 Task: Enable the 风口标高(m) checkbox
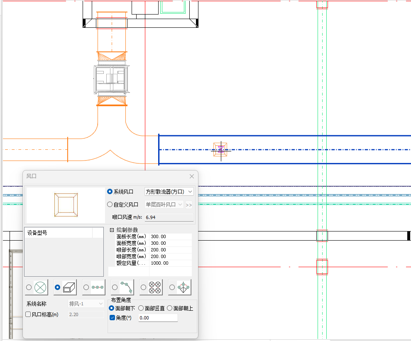28,314
